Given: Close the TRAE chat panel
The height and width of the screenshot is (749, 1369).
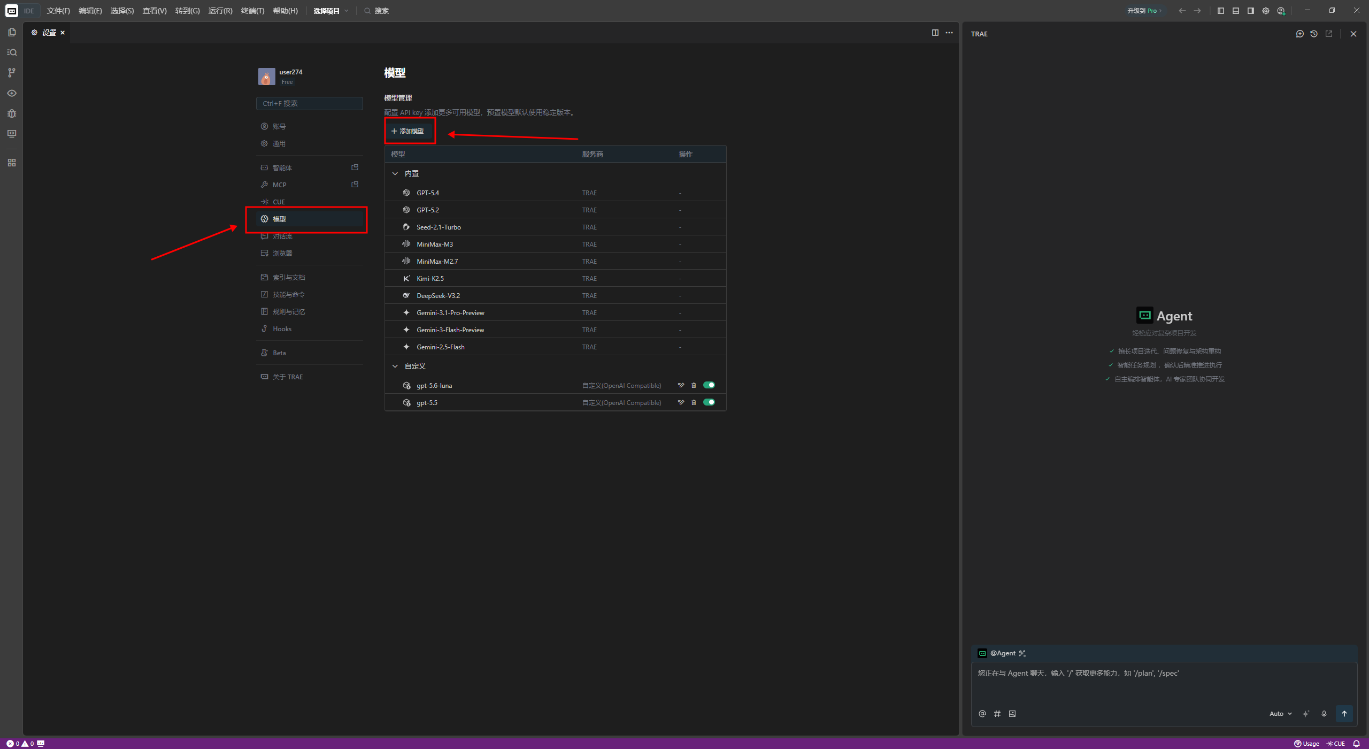Looking at the screenshot, I should pos(1353,34).
